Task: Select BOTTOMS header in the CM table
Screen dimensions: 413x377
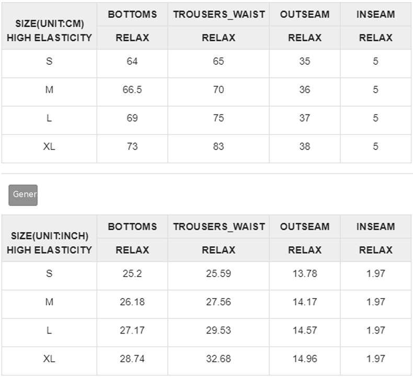Action: [132, 15]
